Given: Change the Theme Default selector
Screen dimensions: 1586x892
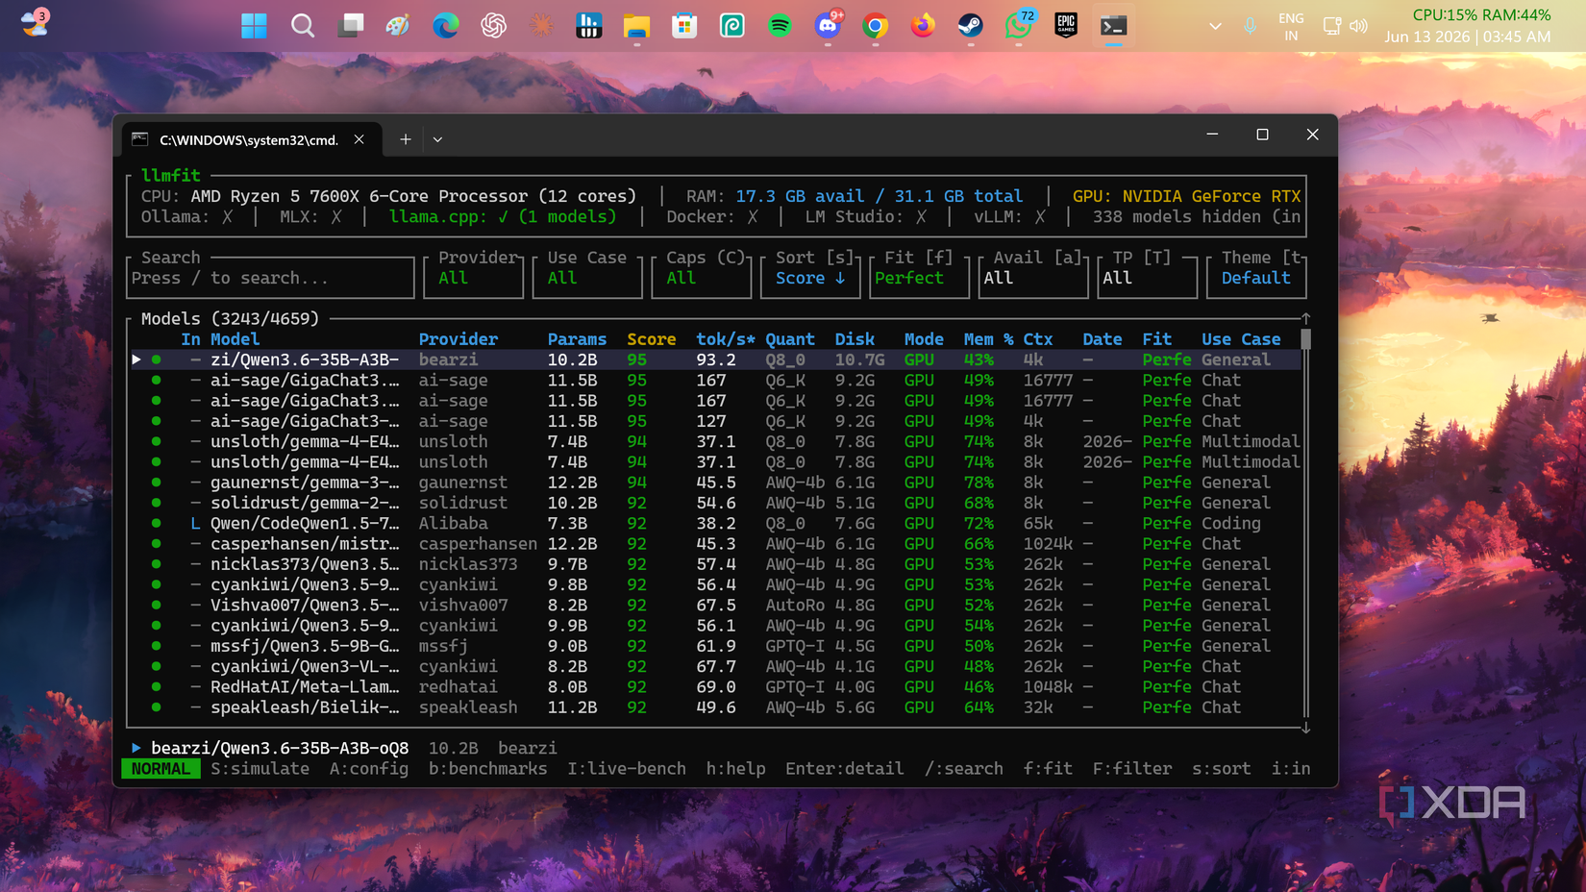Looking at the screenshot, I should (1256, 278).
